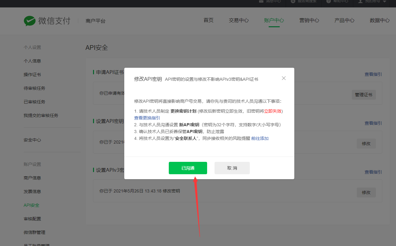Open 产品中心 navigation tab
Viewport: 396px width, 246px height.
pyautogui.click(x=344, y=20)
